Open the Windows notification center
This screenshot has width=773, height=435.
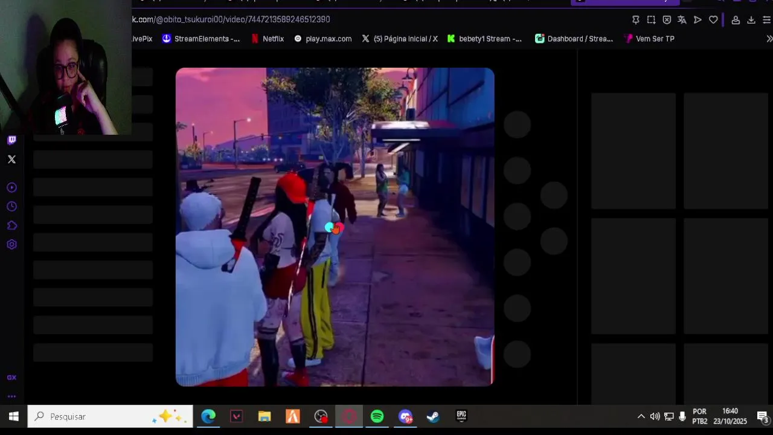point(762,417)
